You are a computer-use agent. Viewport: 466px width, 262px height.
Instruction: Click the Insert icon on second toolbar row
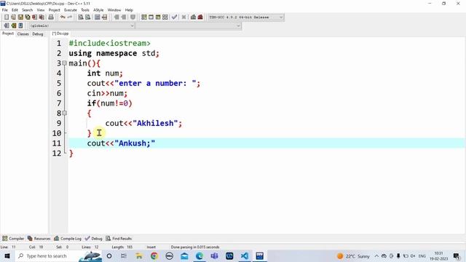tap(7, 25)
